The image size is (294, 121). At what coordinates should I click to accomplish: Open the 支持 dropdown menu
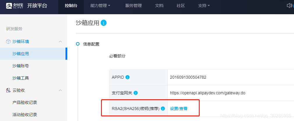[x=204, y=6]
